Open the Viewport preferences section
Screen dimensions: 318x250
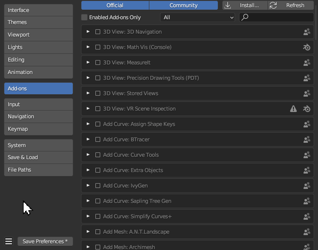point(39,35)
